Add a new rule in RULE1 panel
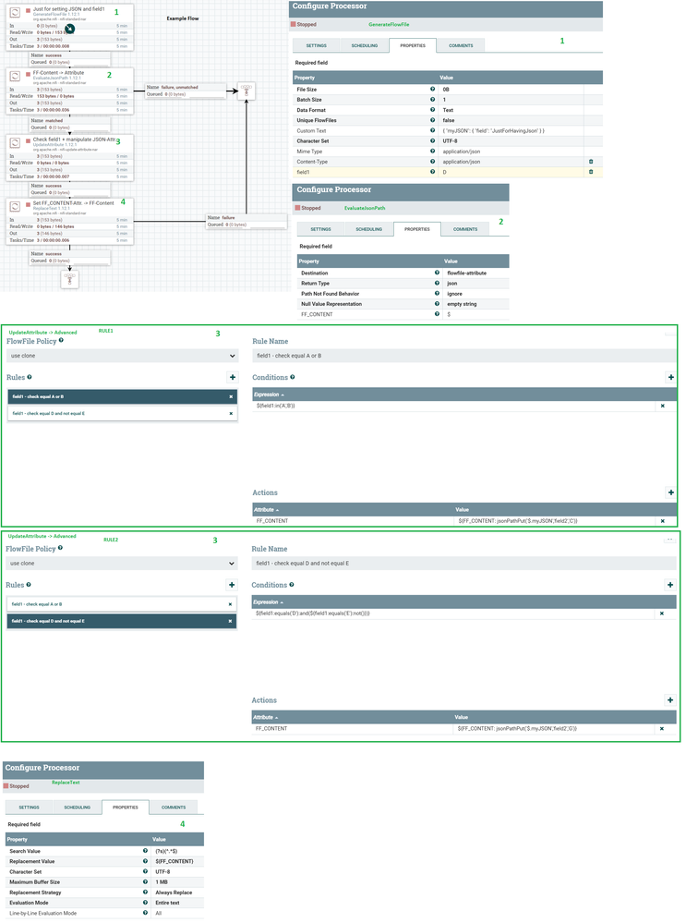This screenshot has width=686, height=923. click(x=233, y=377)
